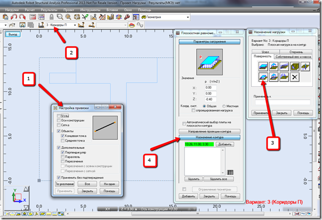Click the wrench tools icon

point(127,17)
